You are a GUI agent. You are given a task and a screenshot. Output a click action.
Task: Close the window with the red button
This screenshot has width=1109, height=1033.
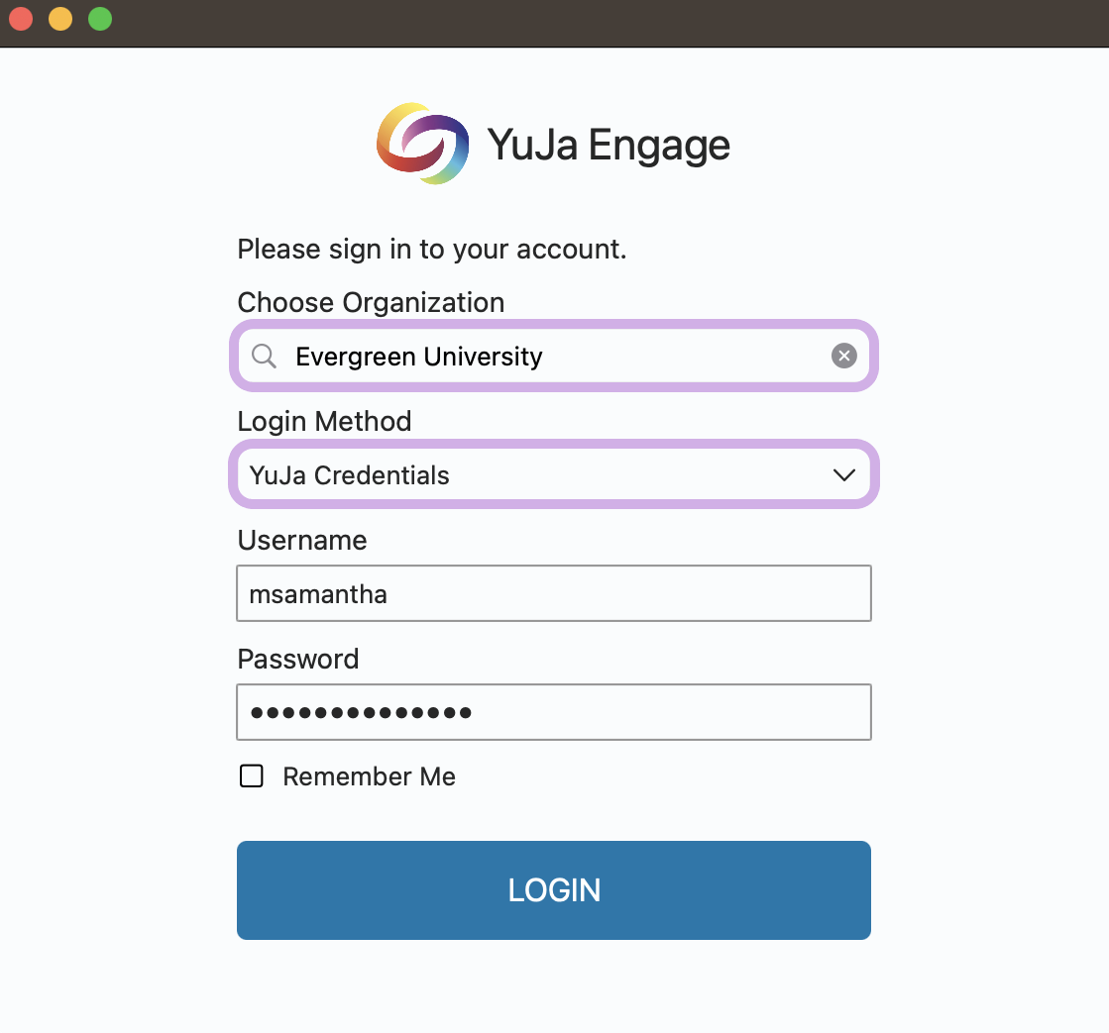21,19
